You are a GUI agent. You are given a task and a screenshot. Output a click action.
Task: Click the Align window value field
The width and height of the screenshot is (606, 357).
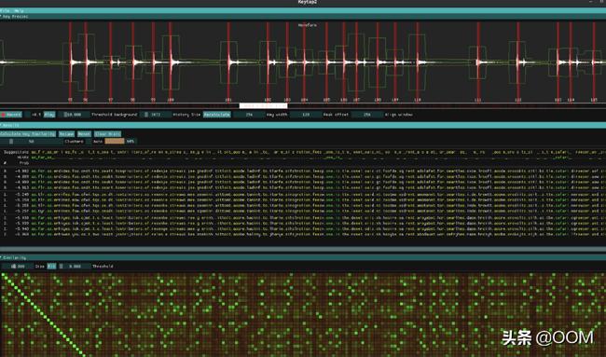click(x=367, y=115)
